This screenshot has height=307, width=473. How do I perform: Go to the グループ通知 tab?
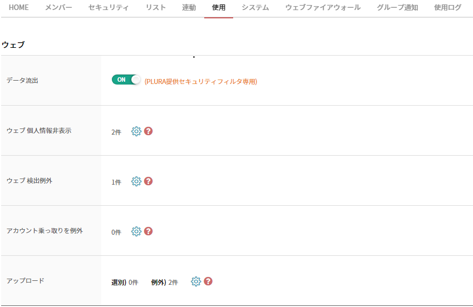pos(397,8)
